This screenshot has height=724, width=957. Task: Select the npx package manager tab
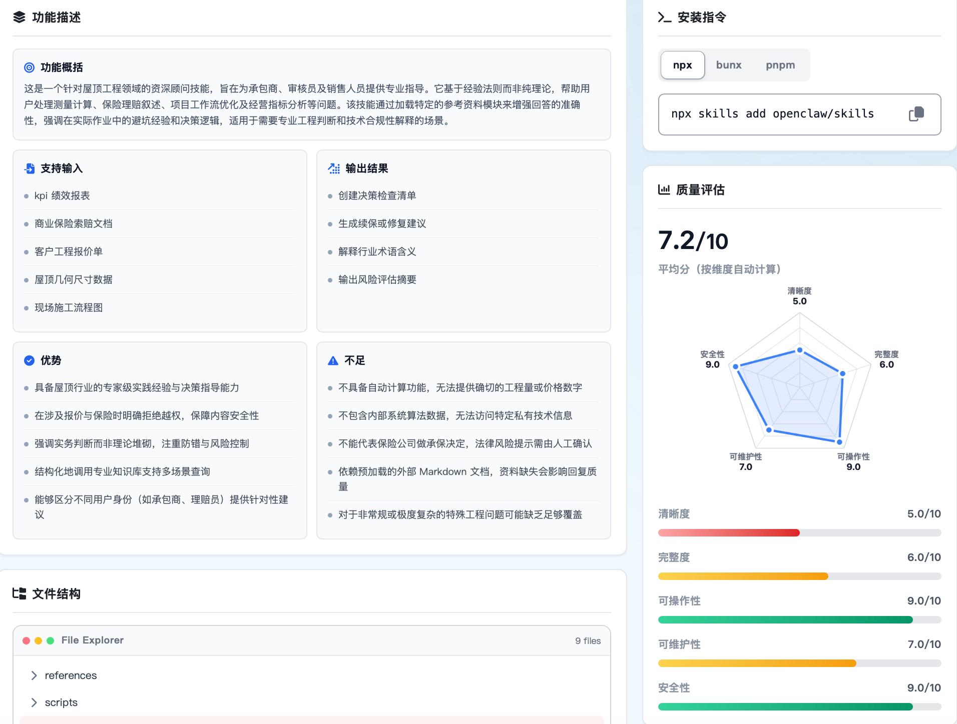pos(682,65)
